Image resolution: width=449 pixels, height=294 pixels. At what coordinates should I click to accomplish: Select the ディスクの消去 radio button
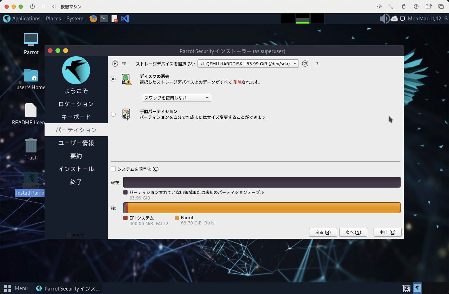click(x=113, y=79)
